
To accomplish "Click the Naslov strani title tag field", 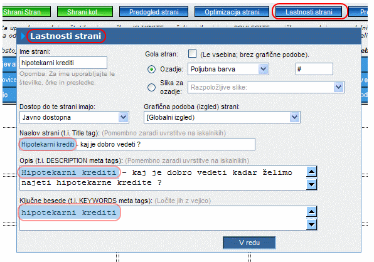I will (137, 144).
